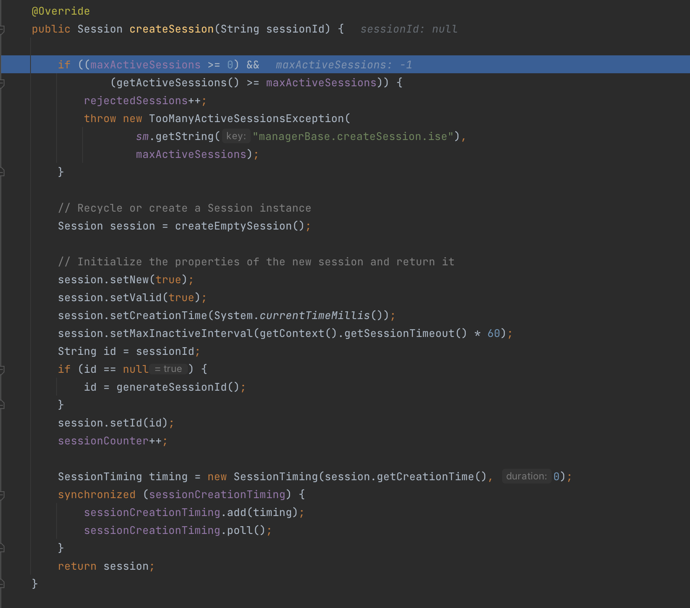Click session.setNew(true) call
Image resolution: width=690 pixels, height=608 pixels.
(x=122, y=280)
